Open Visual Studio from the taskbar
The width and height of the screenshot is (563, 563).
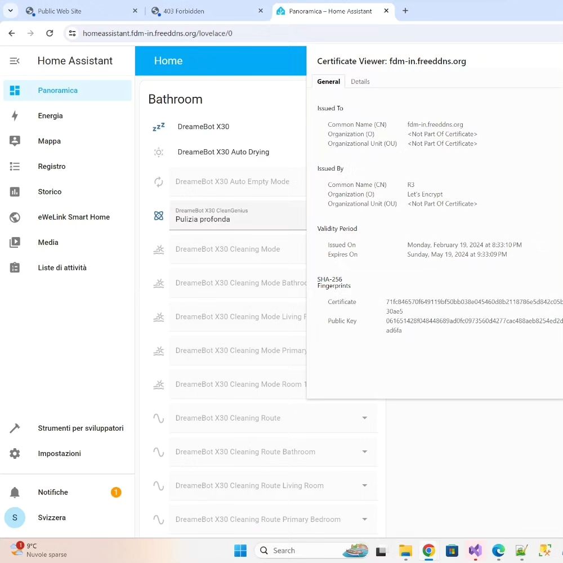[475, 550]
